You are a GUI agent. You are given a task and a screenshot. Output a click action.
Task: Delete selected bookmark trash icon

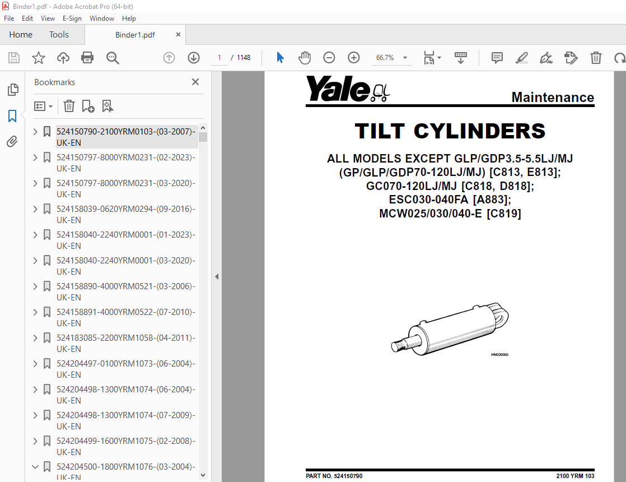pos(69,106)
